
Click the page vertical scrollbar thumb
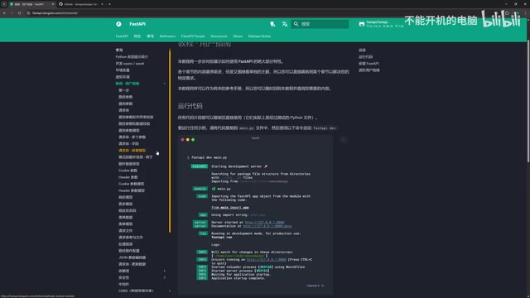tap(528, 101)
